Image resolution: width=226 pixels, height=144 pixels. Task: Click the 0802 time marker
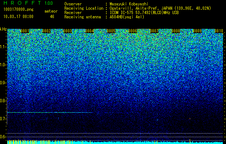[46, 31]
